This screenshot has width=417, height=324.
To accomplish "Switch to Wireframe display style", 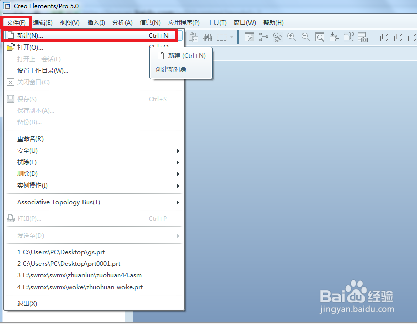I will pyautogui.click(x=384, y=37).
